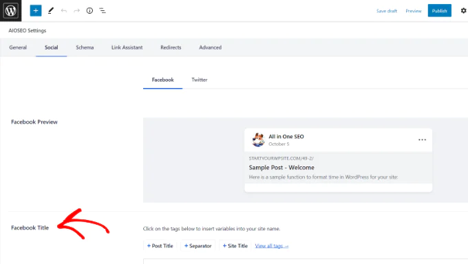Click the Facebook Title label
Screen dimensions: 468x264
click(30, 228)
